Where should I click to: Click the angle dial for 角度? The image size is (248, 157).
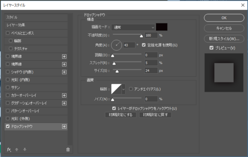coord(117,45)
